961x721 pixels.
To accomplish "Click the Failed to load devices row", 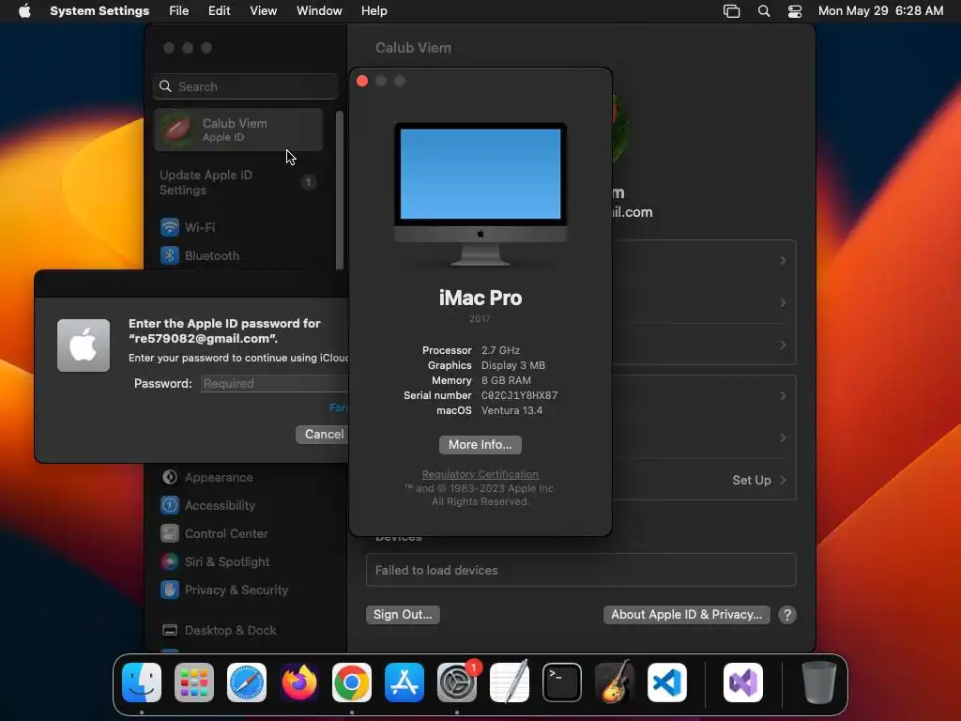I will click(x=581, y=570).
